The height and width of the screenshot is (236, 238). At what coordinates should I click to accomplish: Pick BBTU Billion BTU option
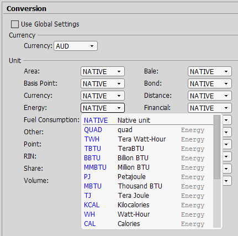(148, 158)
